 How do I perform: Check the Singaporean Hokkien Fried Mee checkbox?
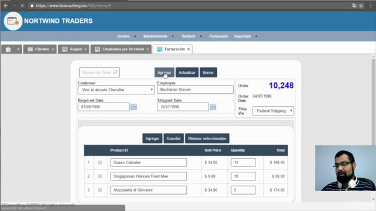pyautogui.click(x=100, y=176)
